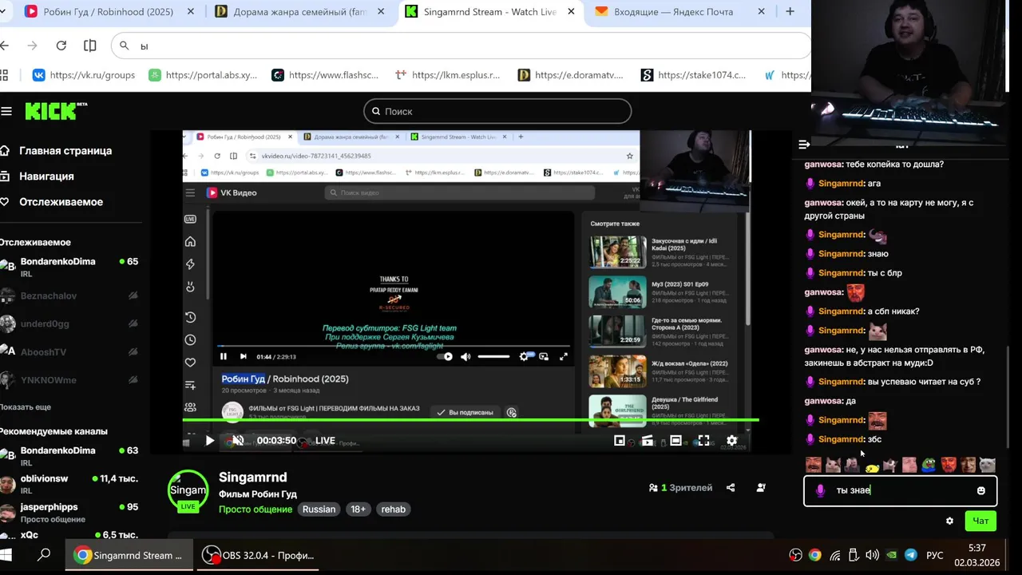Click the chat panel scrollbar

[1009, 396]
